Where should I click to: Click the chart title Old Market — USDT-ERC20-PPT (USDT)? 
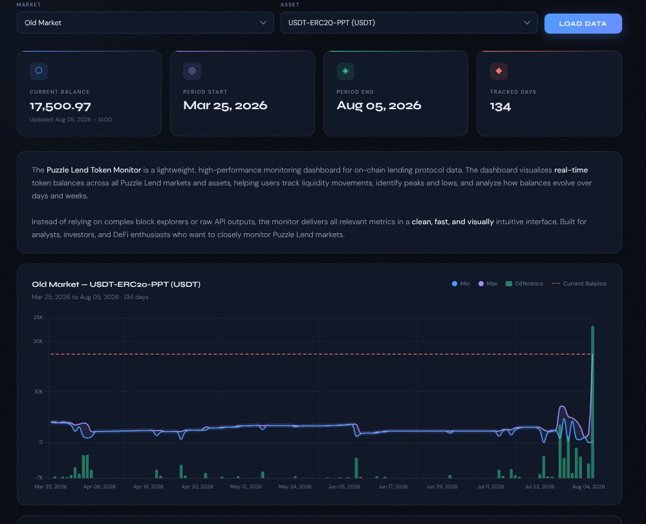pos(116,284)
